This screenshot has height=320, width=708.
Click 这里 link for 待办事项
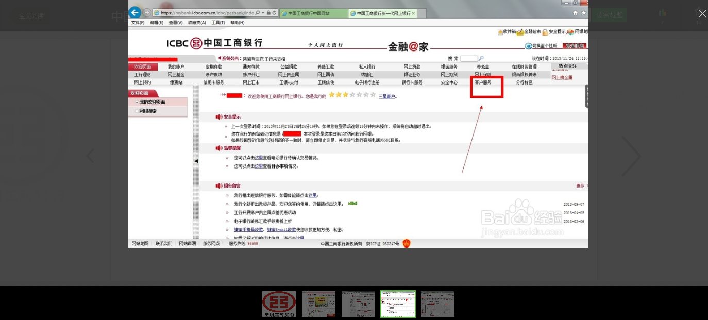click(x=259, y=166)
